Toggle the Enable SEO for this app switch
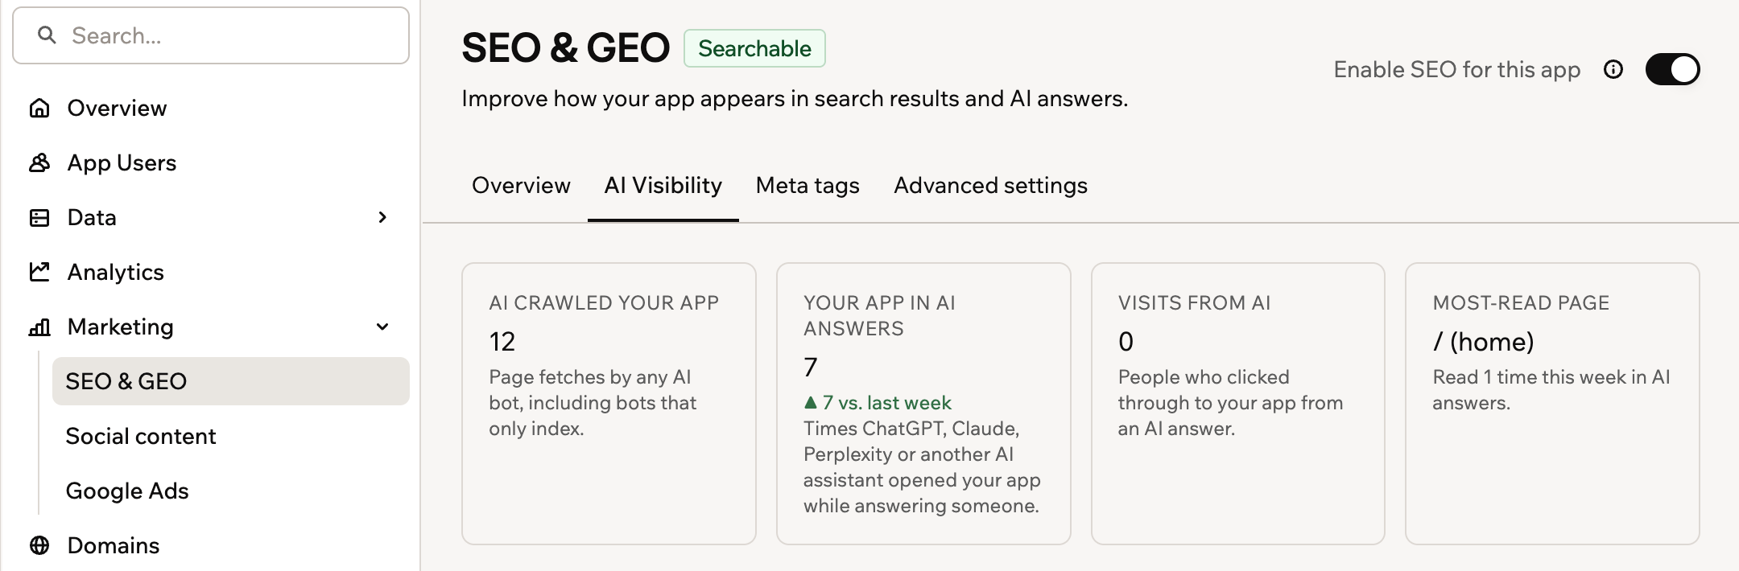This screenshot has width=1739, height=571. pos(1672,69)
